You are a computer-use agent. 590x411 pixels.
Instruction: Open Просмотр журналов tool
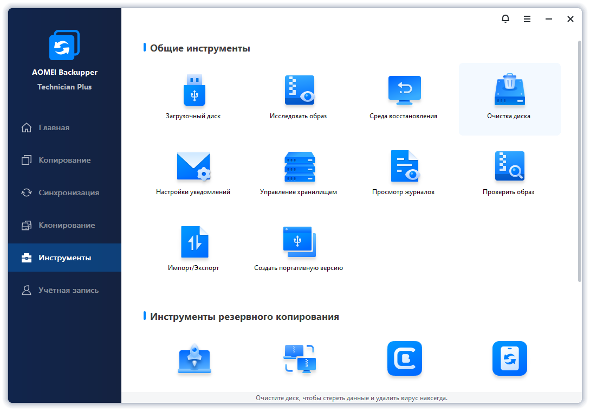(x=404, y=166)
